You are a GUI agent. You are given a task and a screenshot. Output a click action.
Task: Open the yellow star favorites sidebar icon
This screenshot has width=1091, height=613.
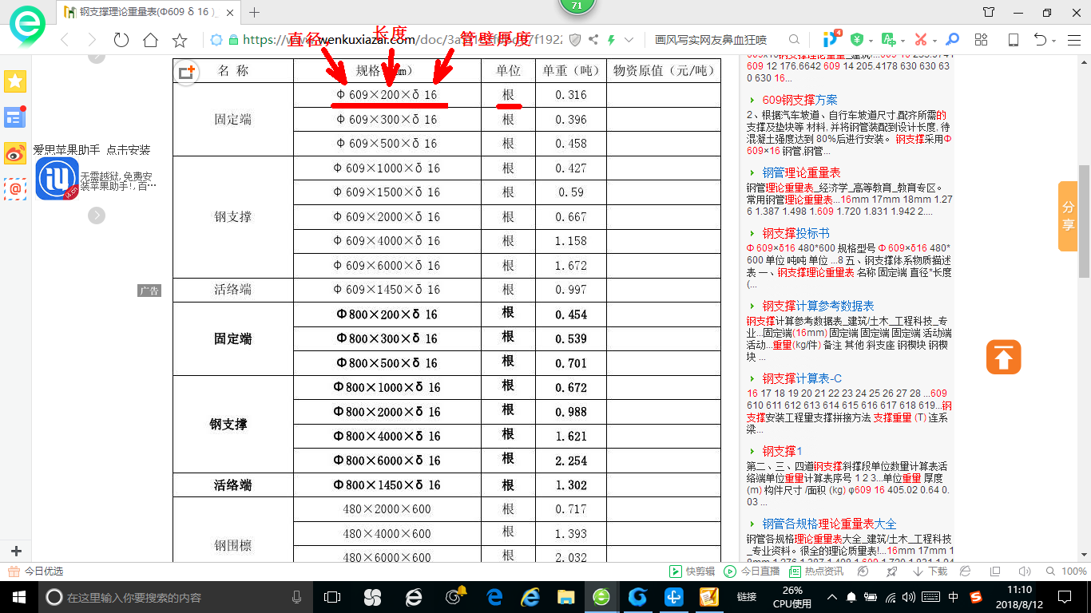pyautogui.click(x=15, y=81)
